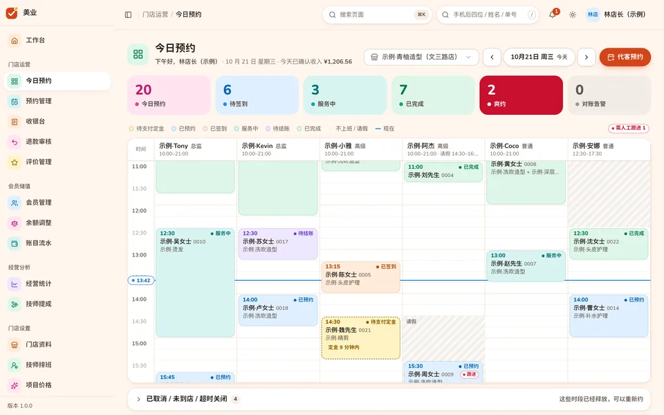Open 示例·陈女士 13:15 checked-in appointment
This screenshot has height=415, width=664.
click(361, 277)
